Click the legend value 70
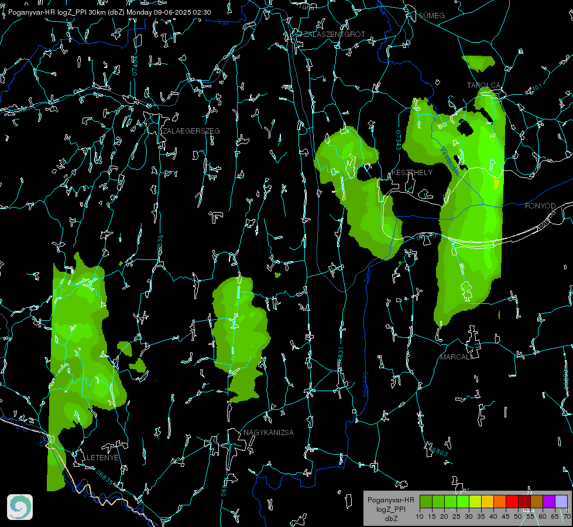Image resolution: width=573 pixels, height=527 pixels. point(567,517)
